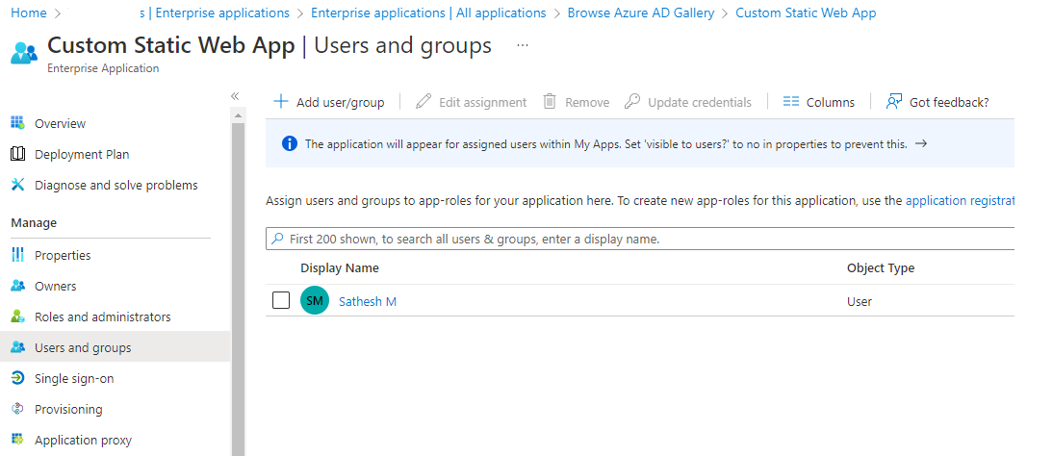Screen dimensions: 1053x456
Task: Click Got feedback? label
Action: coord(949,102)
